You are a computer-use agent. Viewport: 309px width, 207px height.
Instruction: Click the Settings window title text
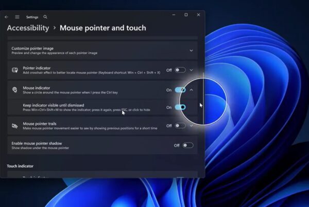tap(32, 17)
